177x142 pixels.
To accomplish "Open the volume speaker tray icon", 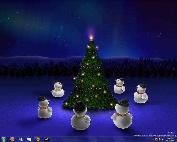I will point(163,139).
